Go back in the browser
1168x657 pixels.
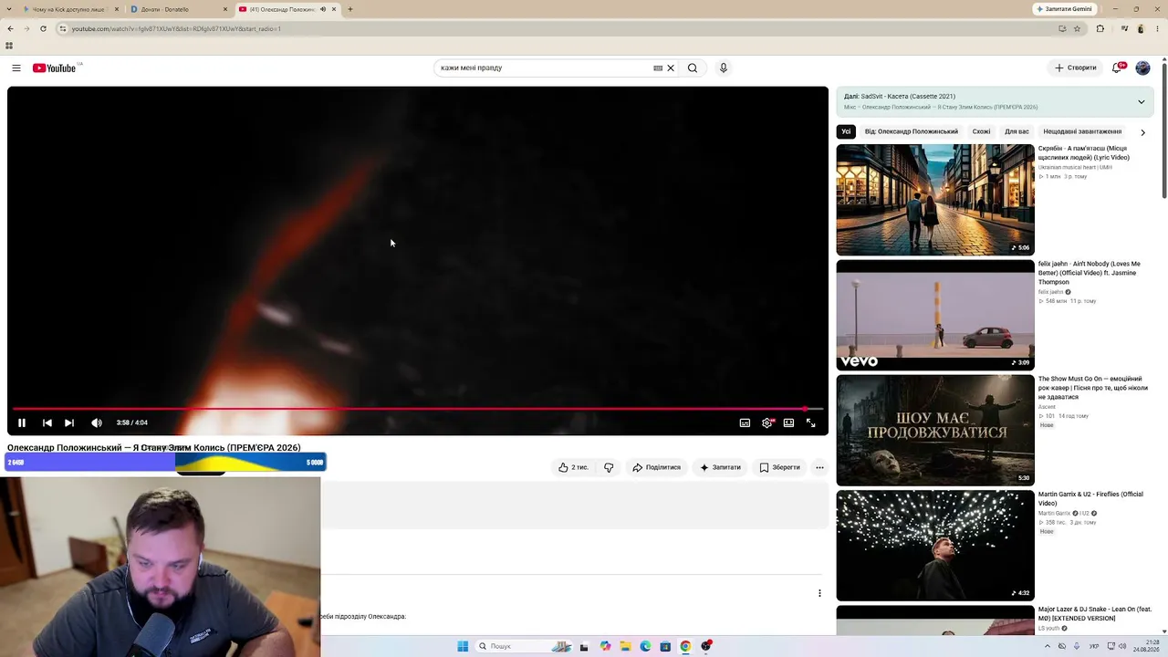[x=10, y=28]
